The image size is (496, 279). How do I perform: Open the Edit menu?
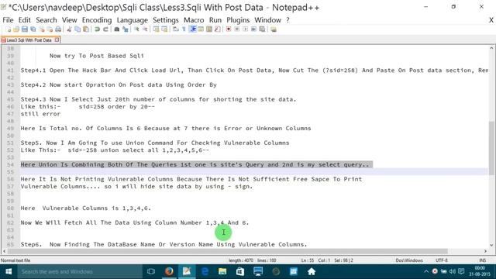[x=24, y=20]
